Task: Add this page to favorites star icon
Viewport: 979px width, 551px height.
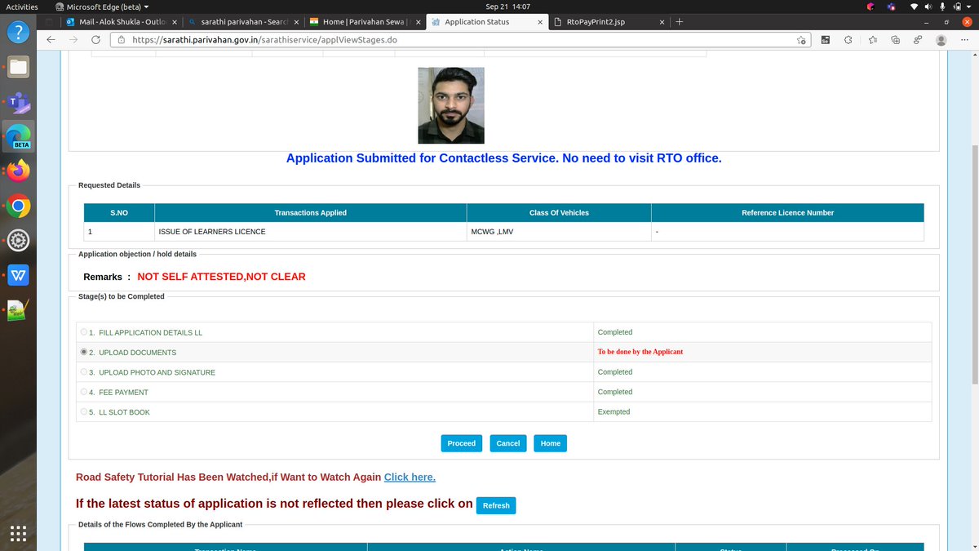Action: (802, 39)
